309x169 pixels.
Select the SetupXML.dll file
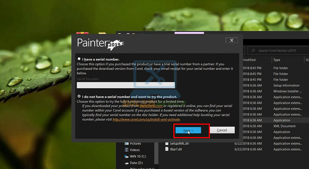point(179,143)
